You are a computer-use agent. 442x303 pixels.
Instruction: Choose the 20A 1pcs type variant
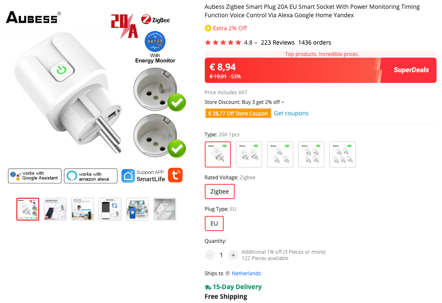point(218,154)
